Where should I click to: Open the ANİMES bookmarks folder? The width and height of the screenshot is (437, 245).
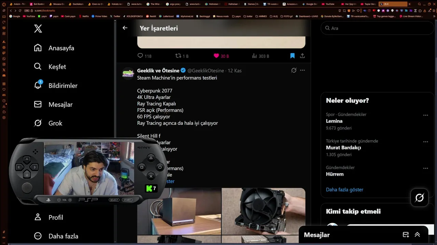pyautogui.click(x=261, y=16)
